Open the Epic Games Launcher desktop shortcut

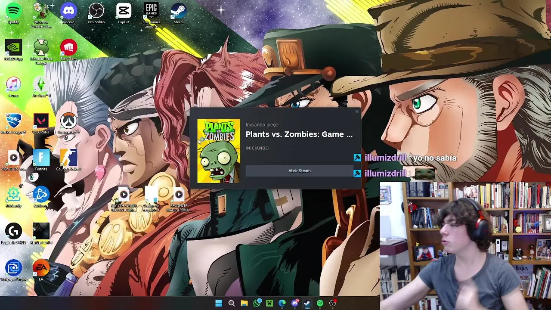tap(151, 15)
